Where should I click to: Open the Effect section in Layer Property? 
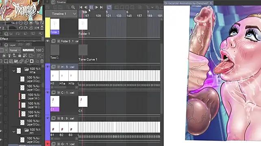click(4, 39)
